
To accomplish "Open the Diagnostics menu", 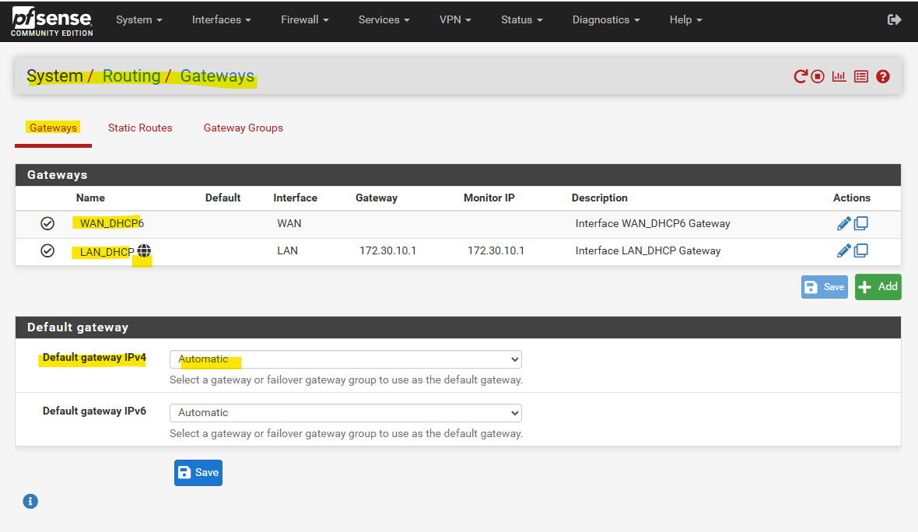I will (606, 20).
